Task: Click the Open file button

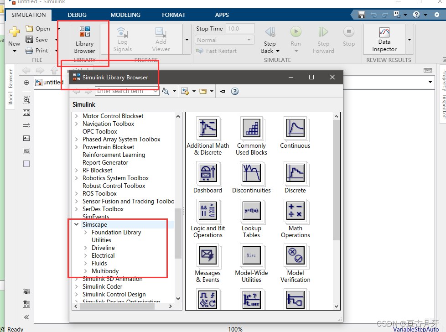Action: (x=38, y=28)
